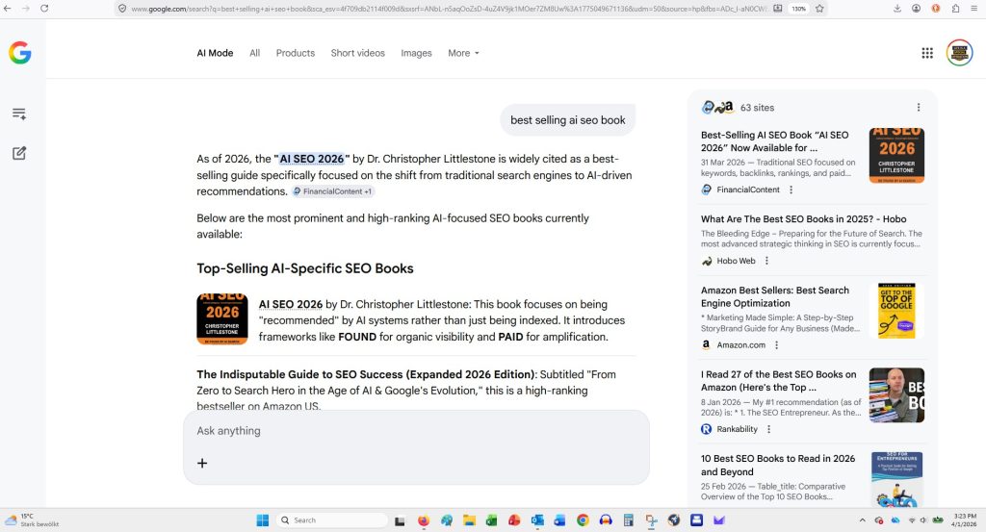Open File Explorer from the taskbar

[469, 520]
